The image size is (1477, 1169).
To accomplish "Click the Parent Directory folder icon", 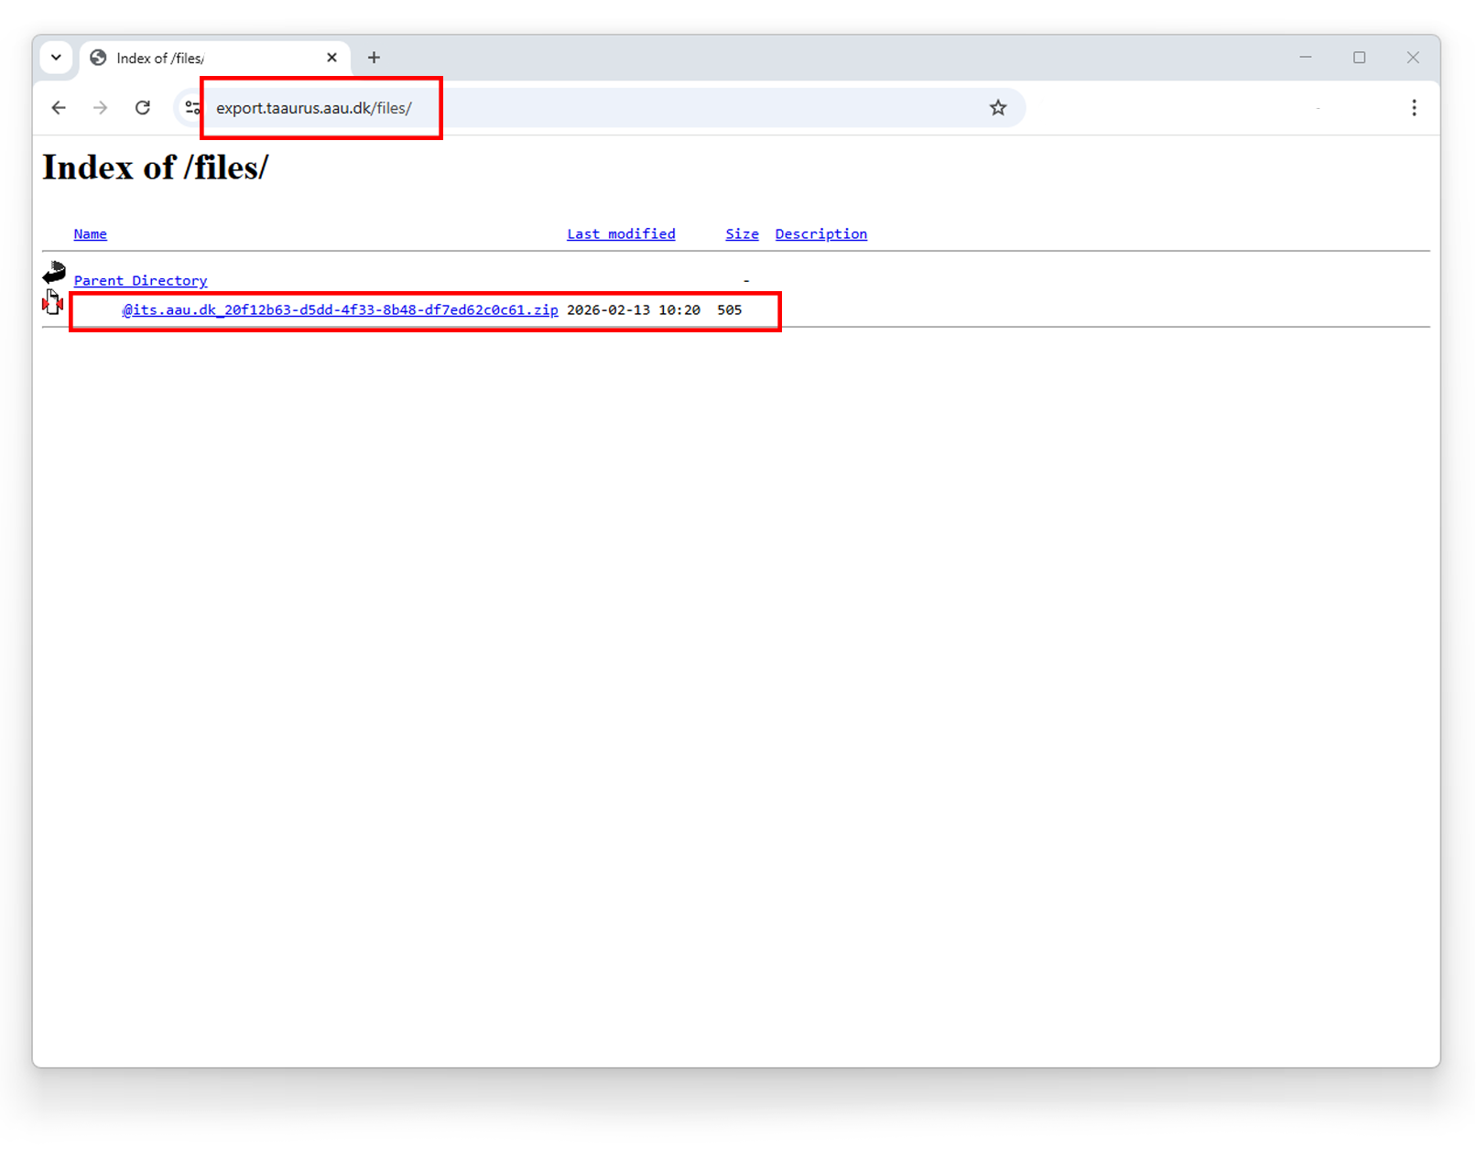I will tap(55, 272).
